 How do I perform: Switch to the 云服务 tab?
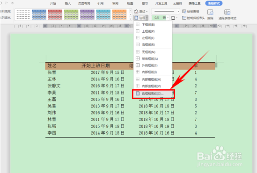178,3
